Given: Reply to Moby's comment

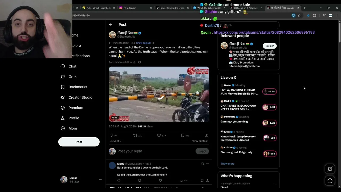Looking at the screenshot, I should click(119, 181).
